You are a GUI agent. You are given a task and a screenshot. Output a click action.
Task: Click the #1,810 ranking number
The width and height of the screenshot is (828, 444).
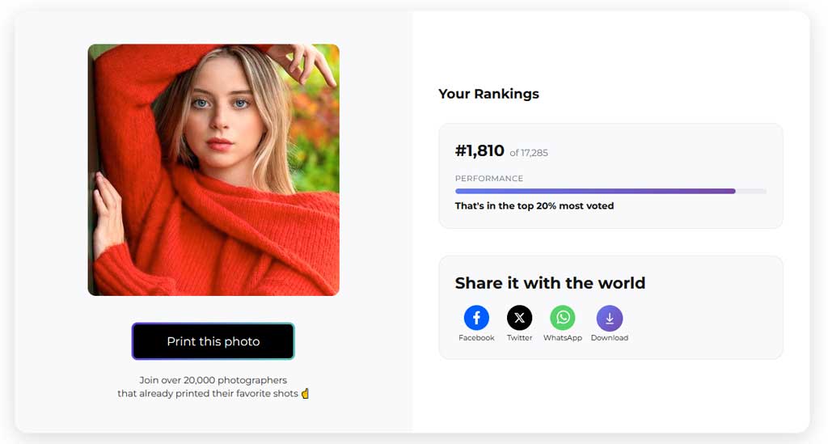pyautogui.click(x=479, y=151)
